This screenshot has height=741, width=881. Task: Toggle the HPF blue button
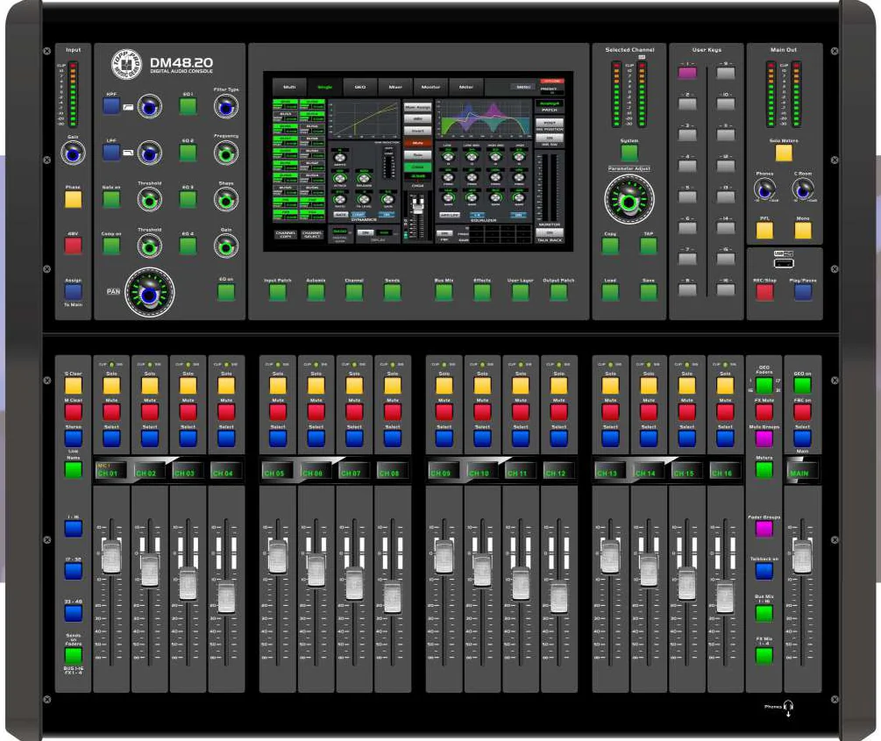111,106
